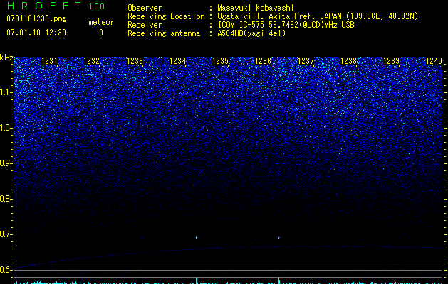Click the time marker 1238
The width and height of the screenshot is (448, 284).
pos(348,61)
